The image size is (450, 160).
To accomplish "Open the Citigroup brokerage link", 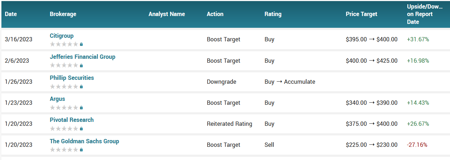I will (x=62, y=36).
